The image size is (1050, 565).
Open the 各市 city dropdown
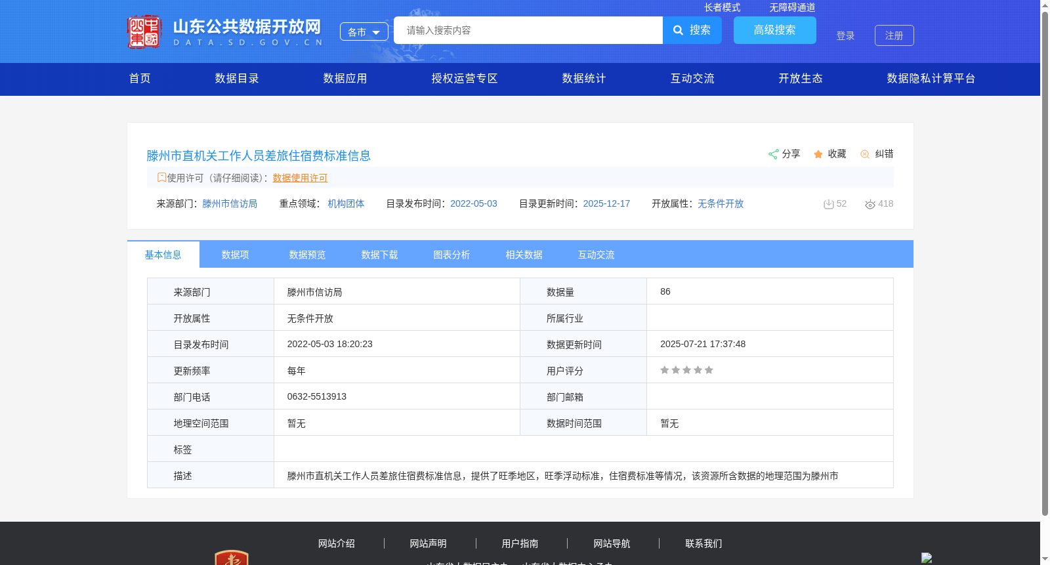click(364, 31)
